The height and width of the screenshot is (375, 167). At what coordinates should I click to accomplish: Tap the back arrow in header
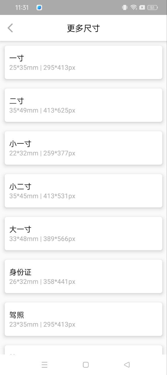coord(10,28)
